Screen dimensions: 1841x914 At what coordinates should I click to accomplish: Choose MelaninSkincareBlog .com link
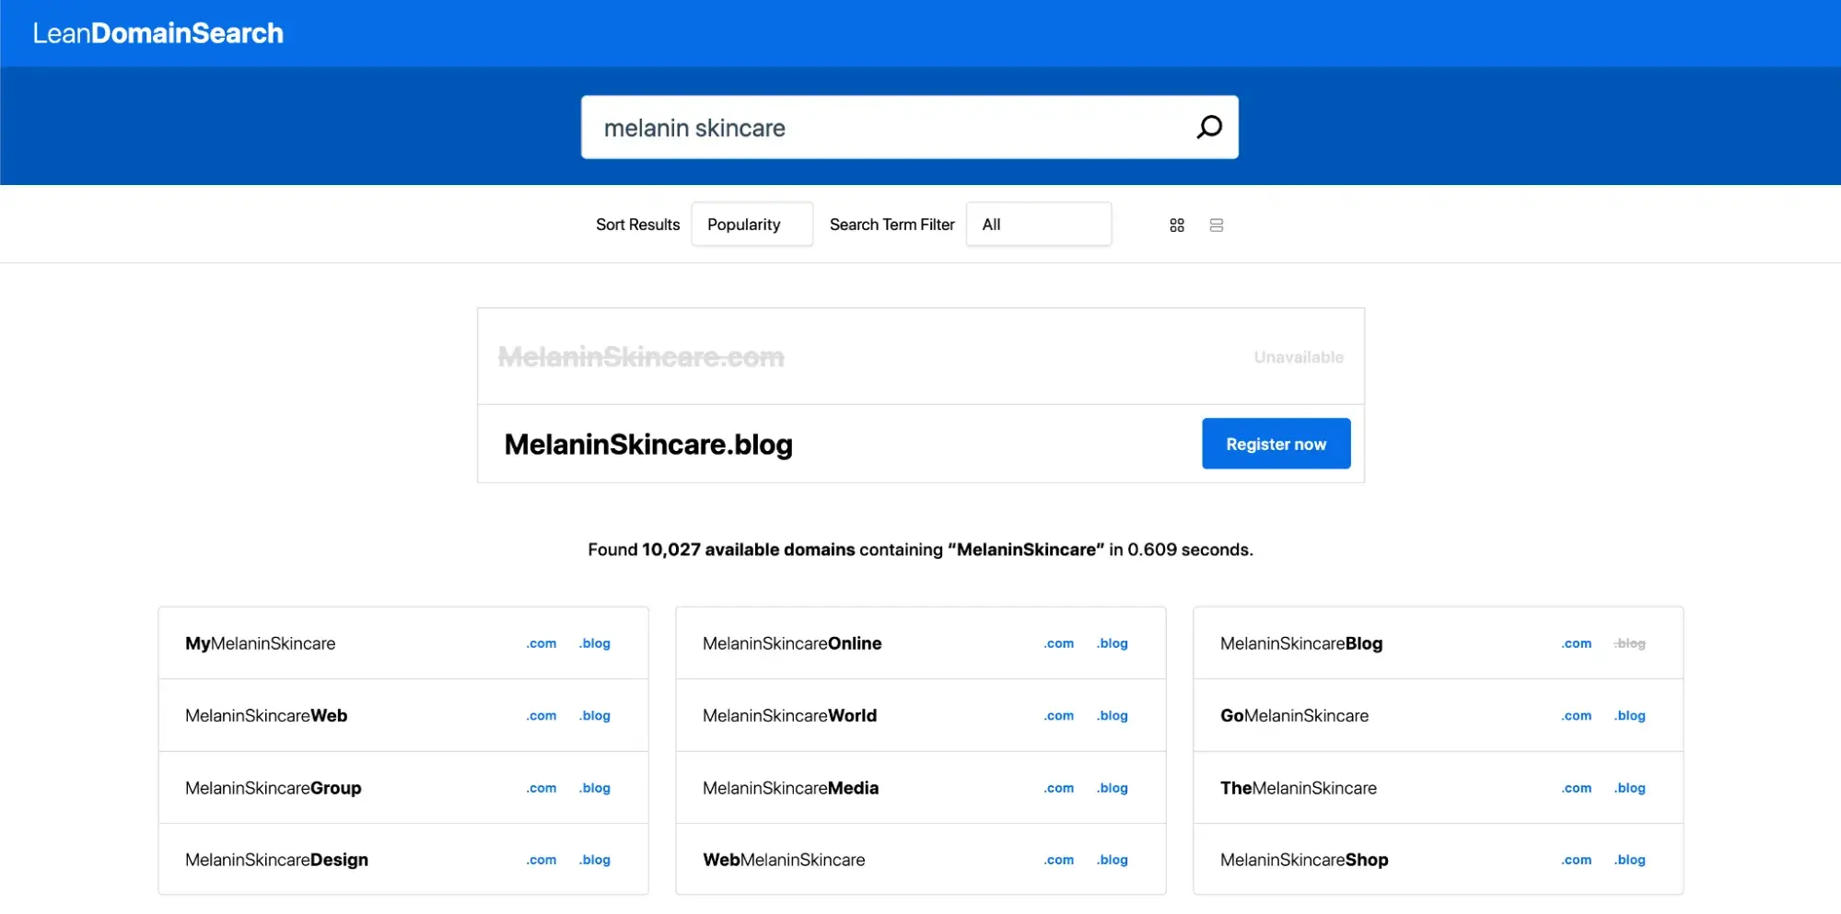(x=1577, y=643)
